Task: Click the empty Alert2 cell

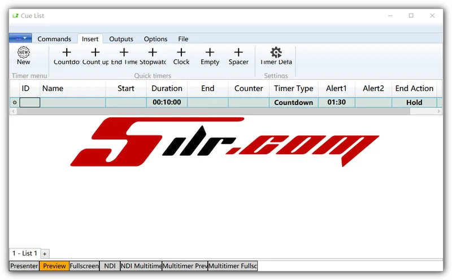Action: tap(373, 102)
